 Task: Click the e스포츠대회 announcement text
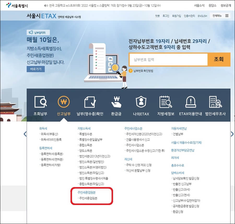pyautogui.click(x=105, y=5)
